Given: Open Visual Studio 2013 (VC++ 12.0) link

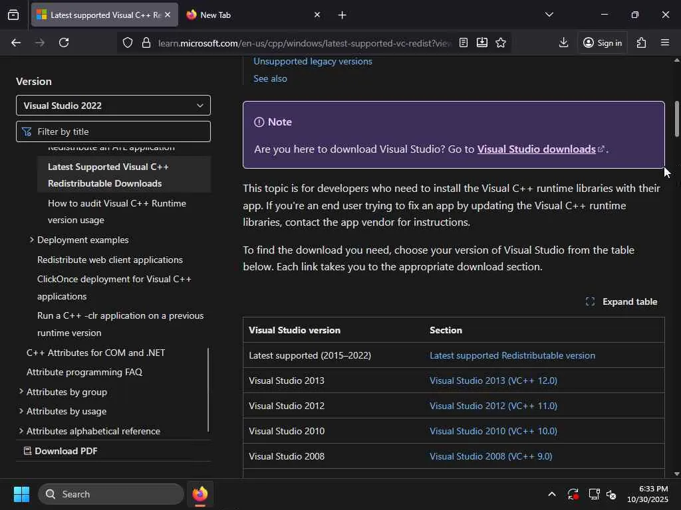Looking at the screenshot, I should [x=493, y=381].
